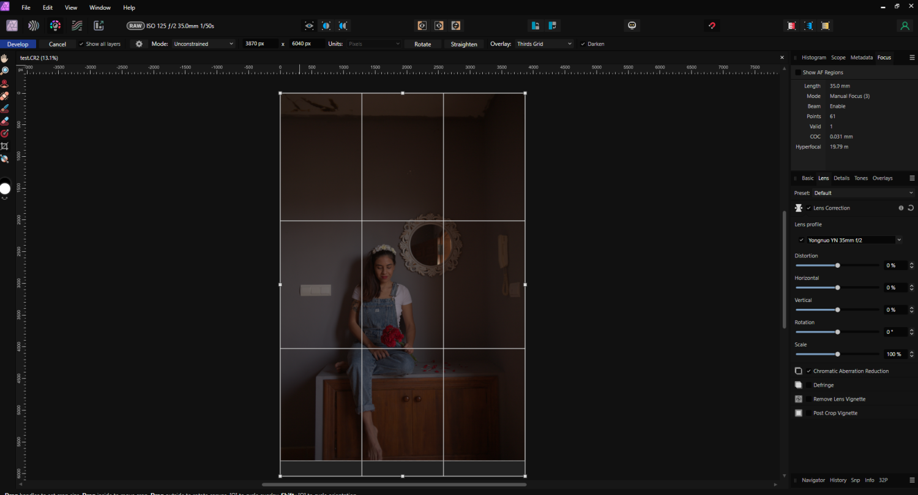Select the Blemish Removal tool
This screenshot has height=495, width=918.
tap(5, 96)
